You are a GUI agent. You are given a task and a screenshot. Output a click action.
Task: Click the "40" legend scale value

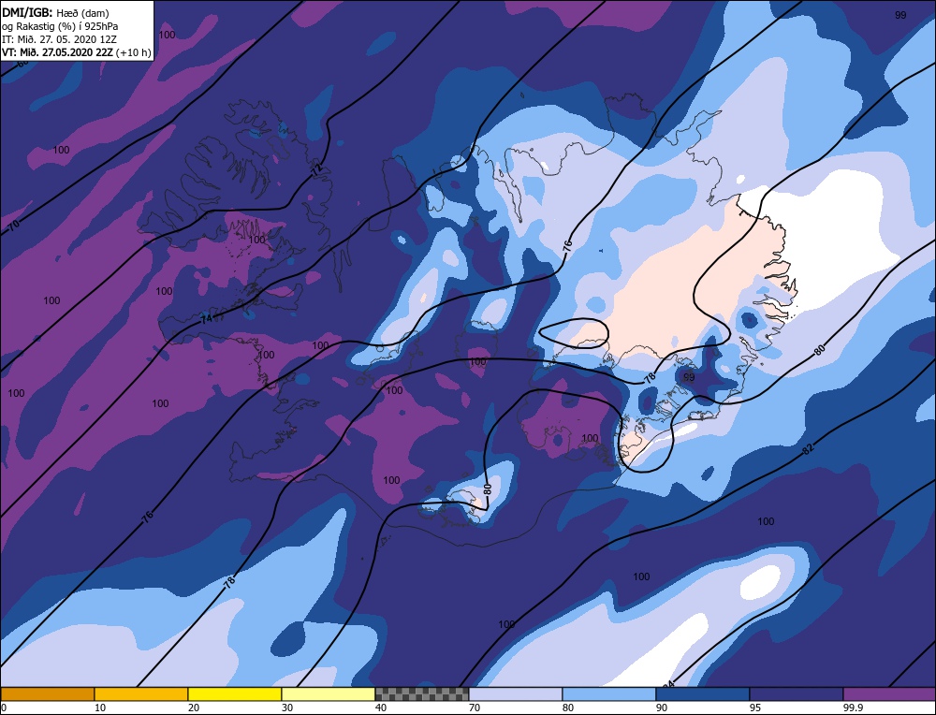382,708
